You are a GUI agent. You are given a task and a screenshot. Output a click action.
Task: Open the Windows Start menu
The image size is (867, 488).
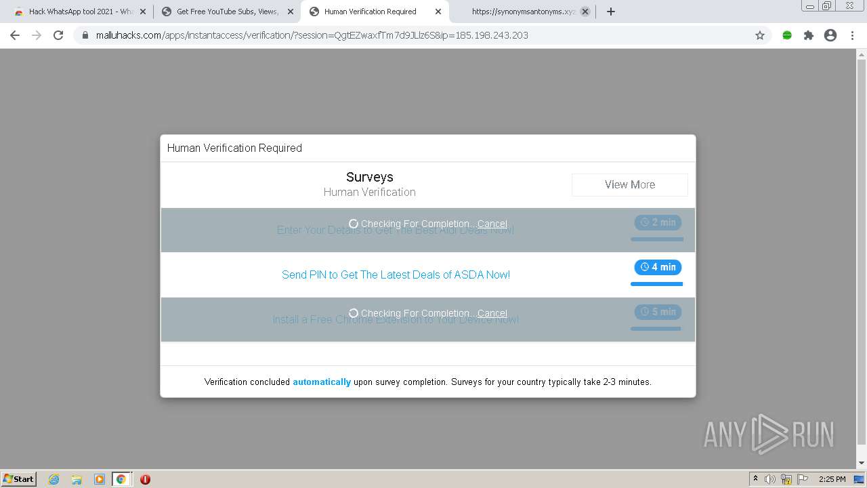tap(19, 479)
